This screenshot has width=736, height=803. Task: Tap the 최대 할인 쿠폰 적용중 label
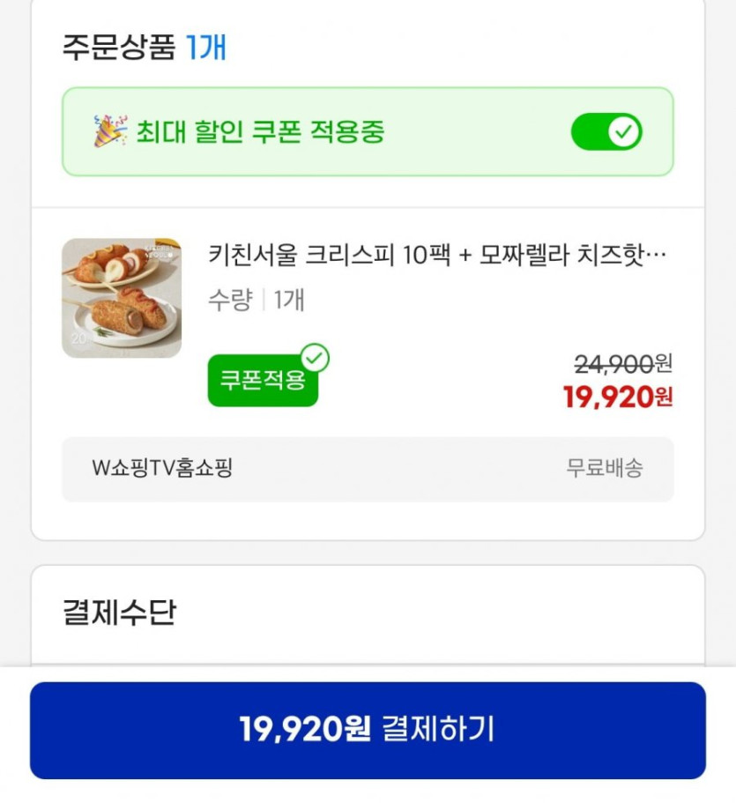pos(260,132)
